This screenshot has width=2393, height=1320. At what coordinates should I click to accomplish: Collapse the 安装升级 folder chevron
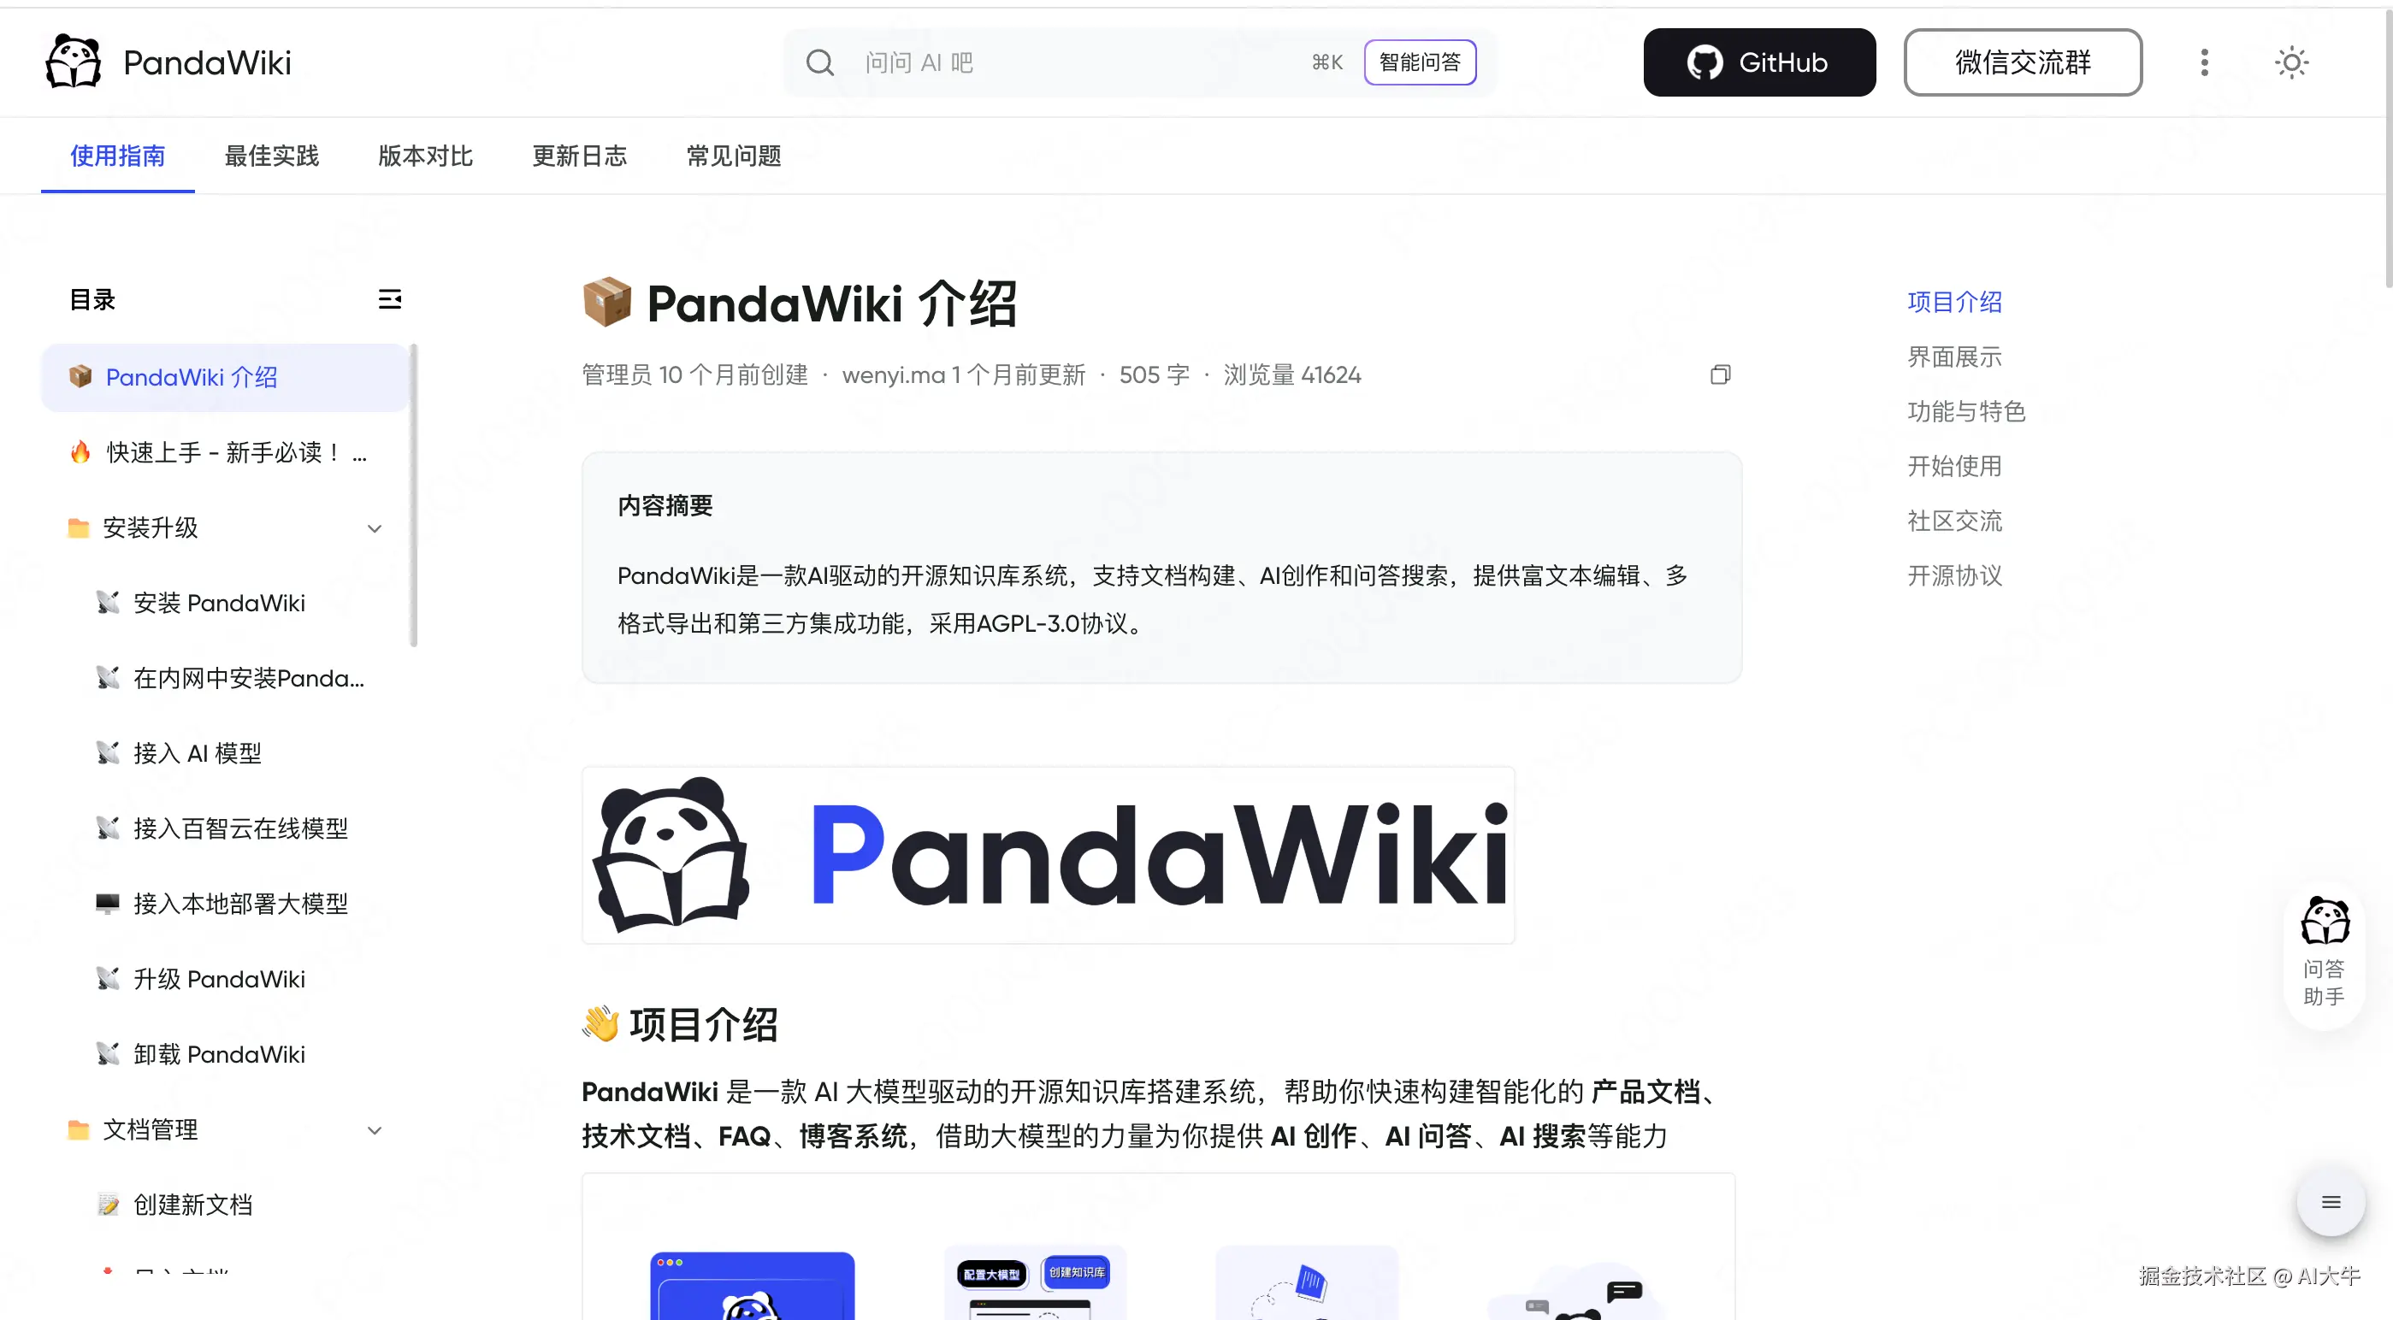point(375,528)
